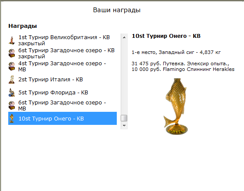Select 5st Турнир Флорида - КВ award

click(x=63, y=92)
